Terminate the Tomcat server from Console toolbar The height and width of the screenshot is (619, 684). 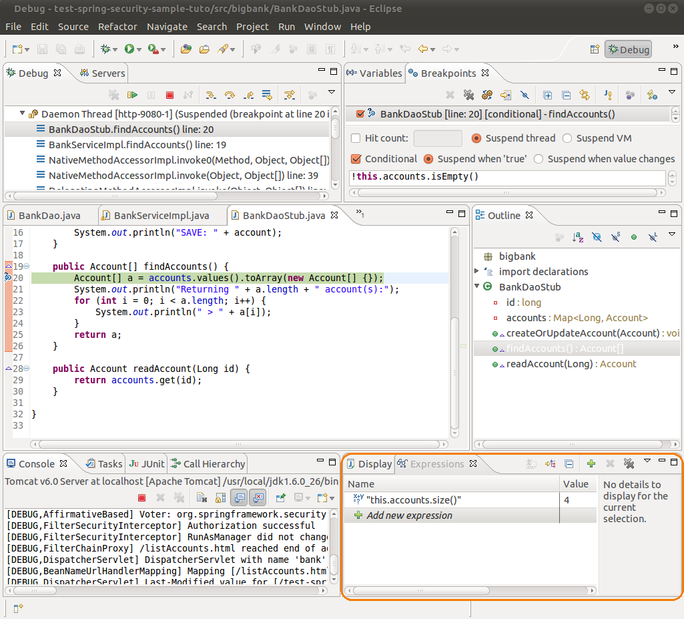pos(141,497)
